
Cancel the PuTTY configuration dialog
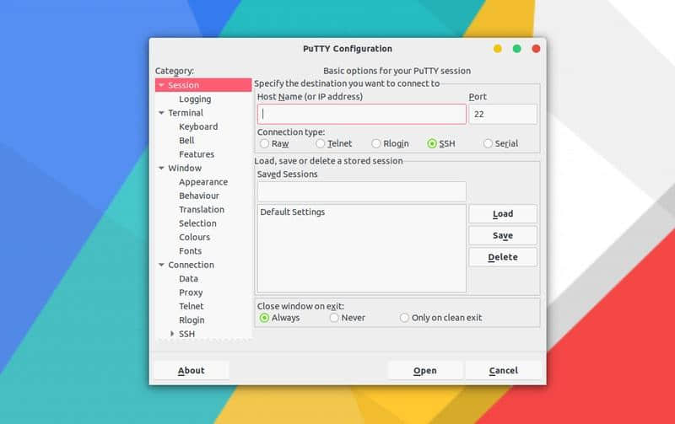[503, 371]
